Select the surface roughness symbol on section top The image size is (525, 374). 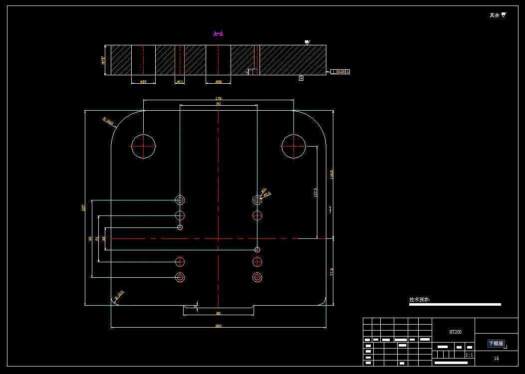pos(307,42)
